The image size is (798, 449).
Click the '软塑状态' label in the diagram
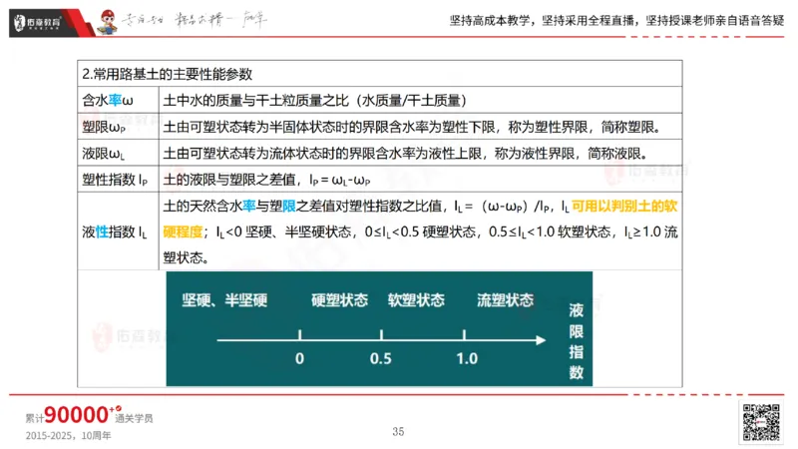click(x=416, y=300)
